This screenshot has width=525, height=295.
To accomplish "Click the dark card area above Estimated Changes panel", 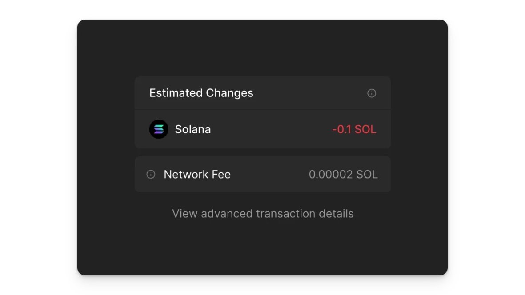I will (262, 49).
